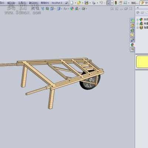Rebuild the model with traffic-light icon

(116, 3)
